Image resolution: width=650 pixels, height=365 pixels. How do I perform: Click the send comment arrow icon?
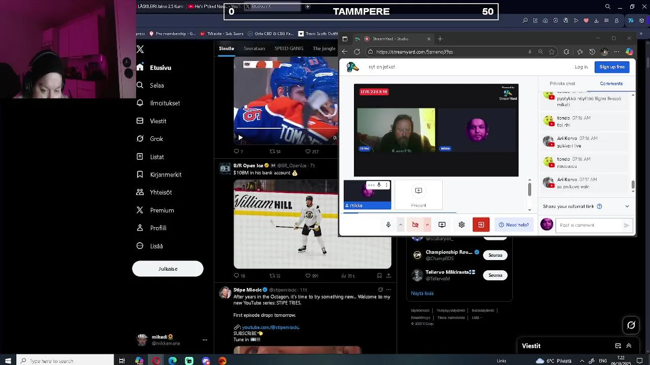[x=627, y=225]
